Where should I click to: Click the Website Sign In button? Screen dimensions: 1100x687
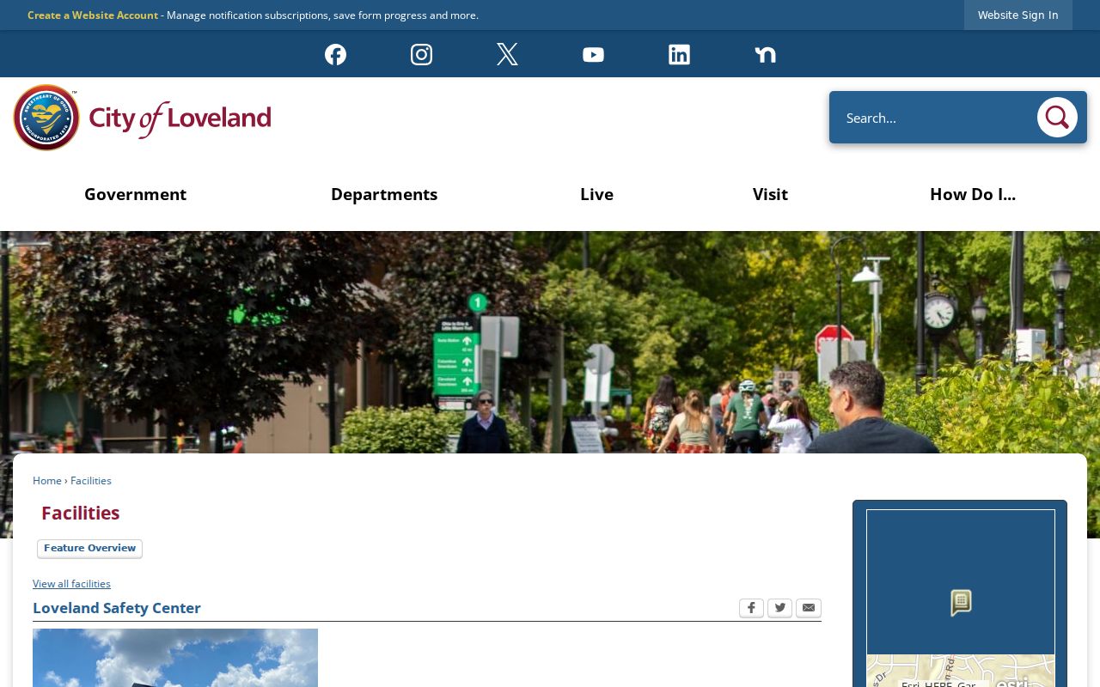(x=1018, y=15)
